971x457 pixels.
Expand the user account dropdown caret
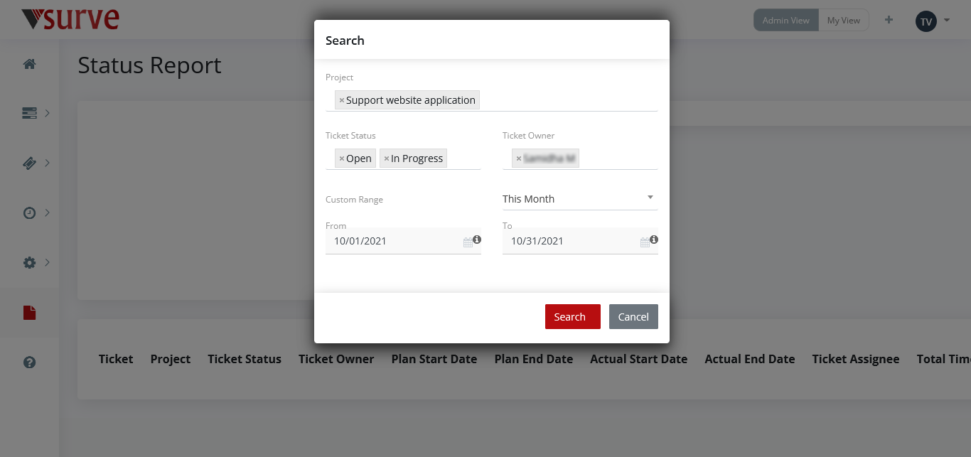click(x=947, y=21)
